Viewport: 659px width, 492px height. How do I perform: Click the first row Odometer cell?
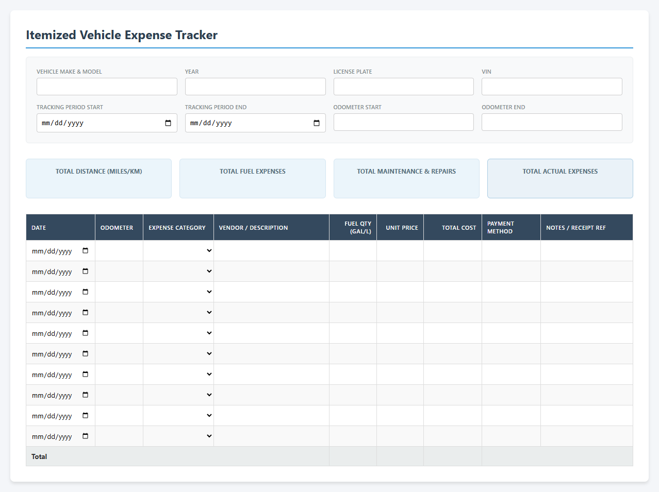(119, 251)
